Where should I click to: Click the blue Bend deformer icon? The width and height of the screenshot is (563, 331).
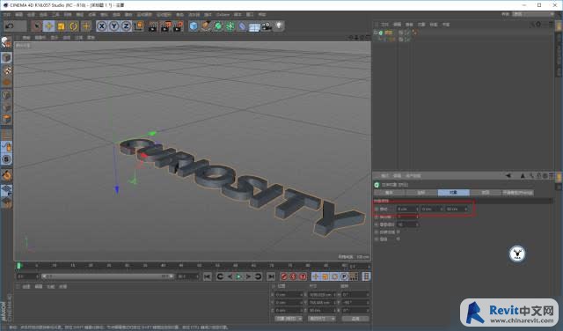(243, 26)
